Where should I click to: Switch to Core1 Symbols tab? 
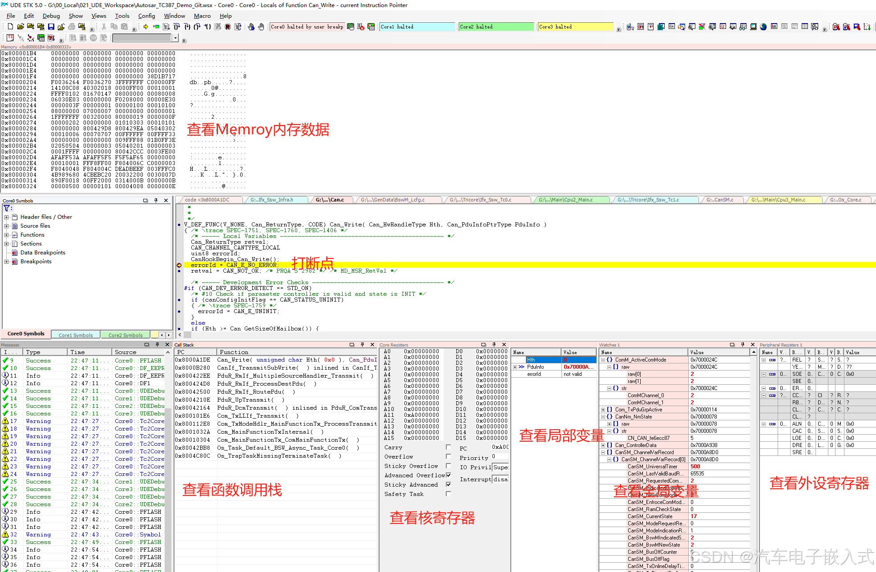tap(76, 335)
